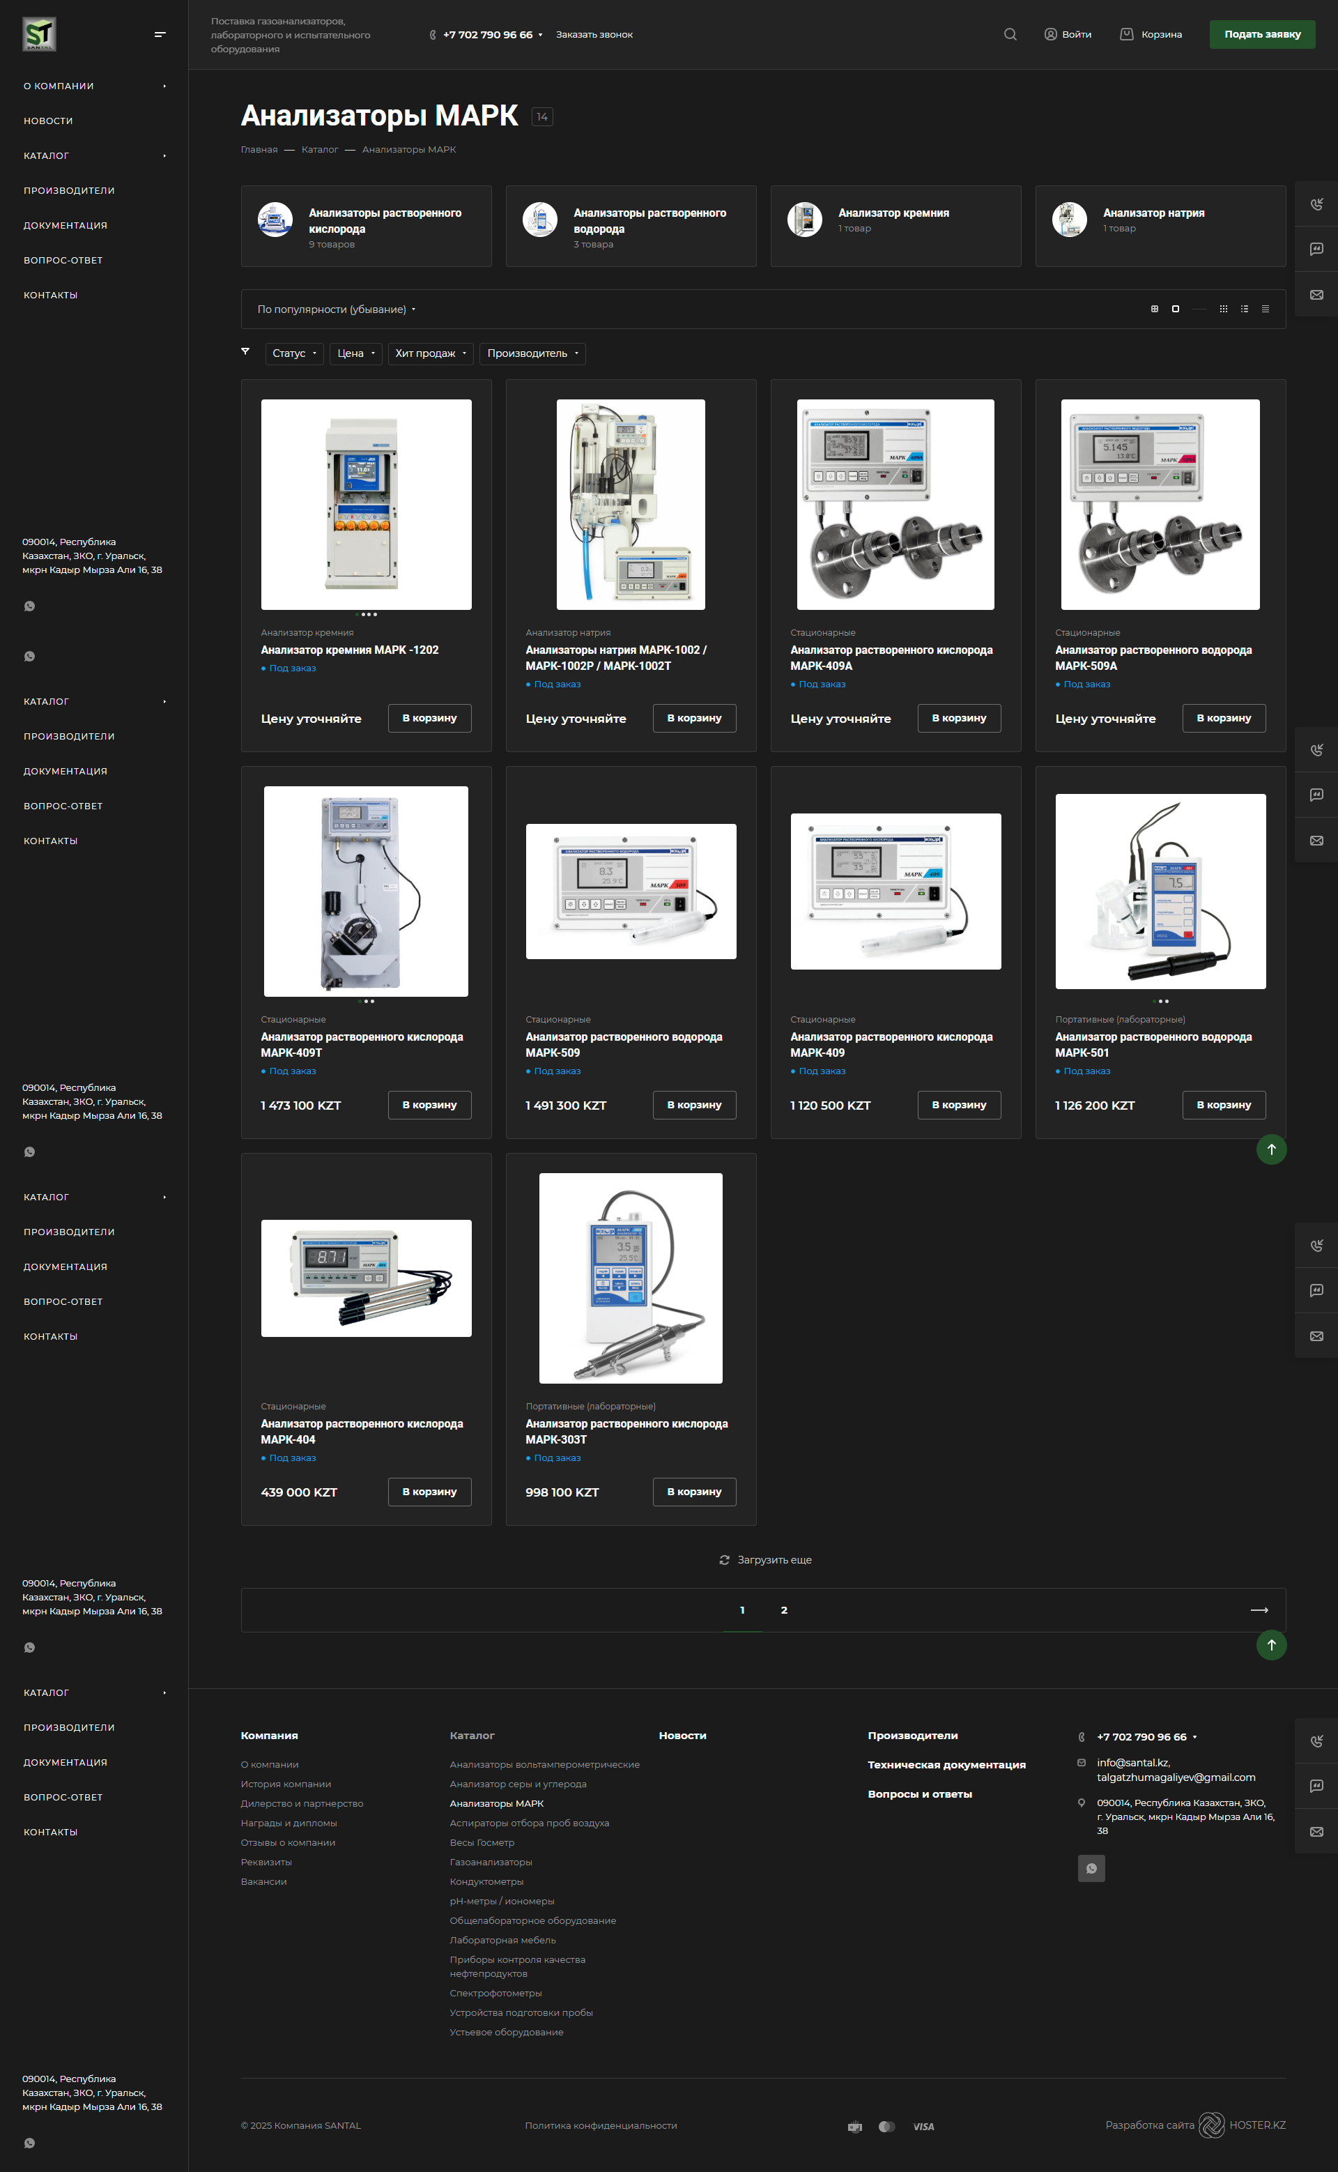Open МАРК-1002 sodium analyzer thumbnail

coord(631,505)
